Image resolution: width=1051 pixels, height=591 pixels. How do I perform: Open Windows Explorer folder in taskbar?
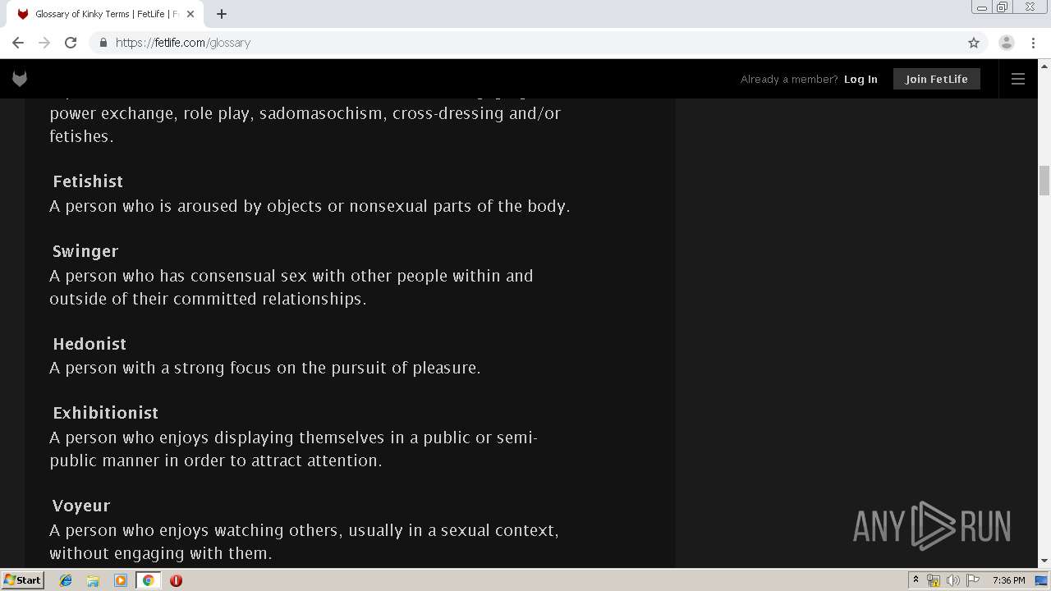[93, 580]
